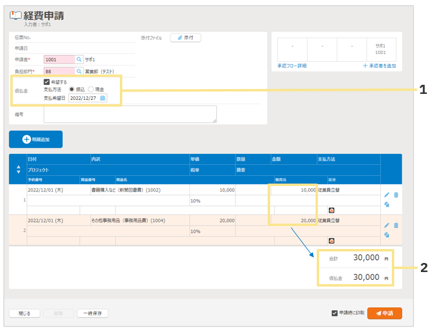Click the orange 申請 submit button

click(x=384, y=313)
